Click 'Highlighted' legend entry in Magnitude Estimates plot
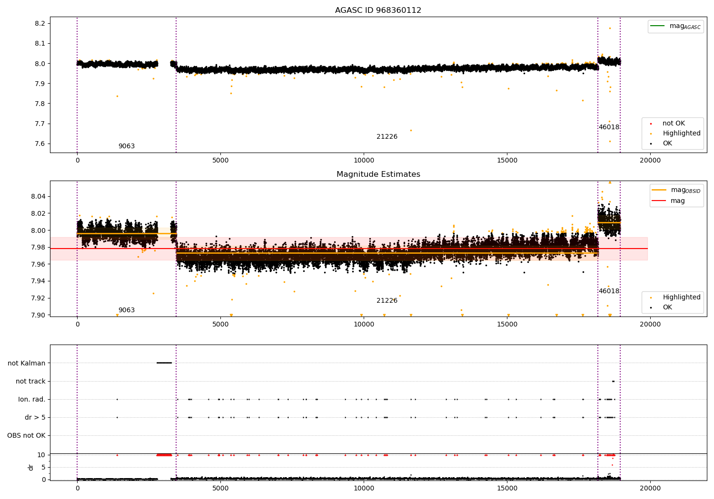 [x=674, y=297]
